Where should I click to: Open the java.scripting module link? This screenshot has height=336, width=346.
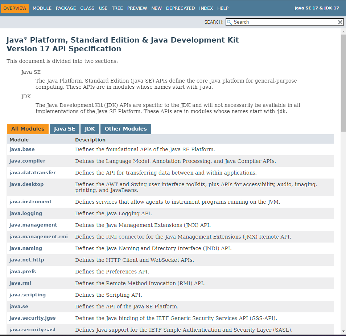(27, 295)
